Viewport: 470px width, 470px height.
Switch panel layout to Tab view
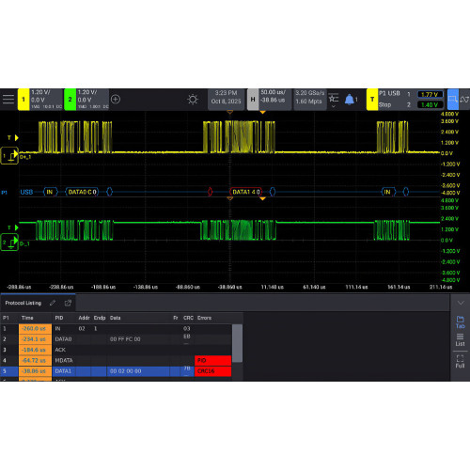point(460,322)
